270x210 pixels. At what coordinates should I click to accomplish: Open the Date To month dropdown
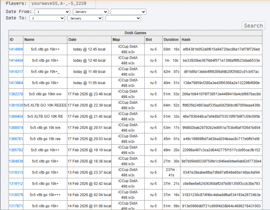(x=85, y=18)
